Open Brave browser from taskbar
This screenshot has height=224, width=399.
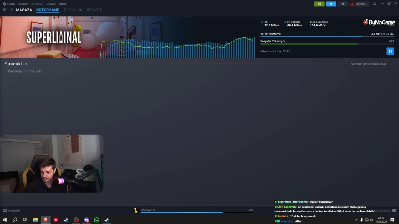point(46,220)
